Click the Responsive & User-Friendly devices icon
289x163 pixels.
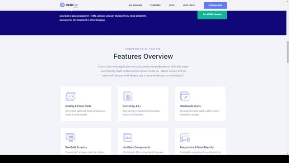pos(185,138)
